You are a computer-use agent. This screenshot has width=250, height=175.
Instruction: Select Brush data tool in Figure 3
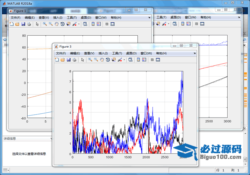120,60
